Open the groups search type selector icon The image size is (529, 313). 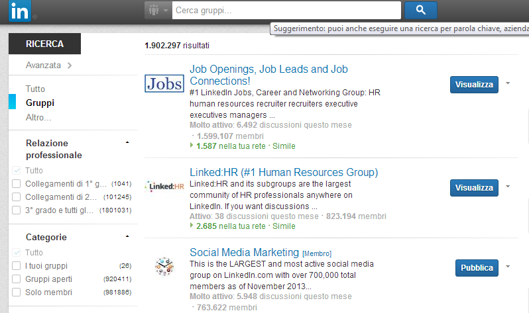click(157, 11)
